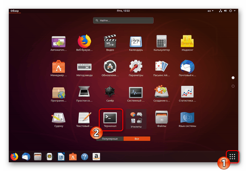Launch Firefox Веб-браузе... from the app grid
Viewport: 247px width, 171px height.
(84, 43)
